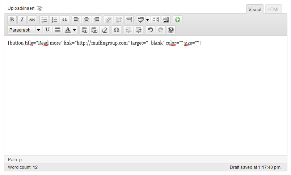
Task: Click the remove formatting eraser icon
Action: click(x=105, y=30)
